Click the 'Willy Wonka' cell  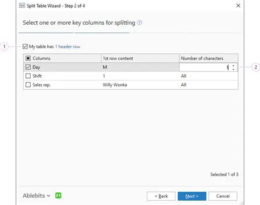pos(115,85)
